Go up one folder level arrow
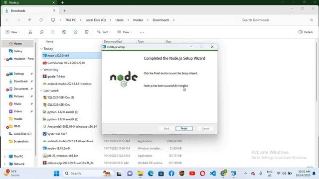319x179 pixels. [30, 20]
